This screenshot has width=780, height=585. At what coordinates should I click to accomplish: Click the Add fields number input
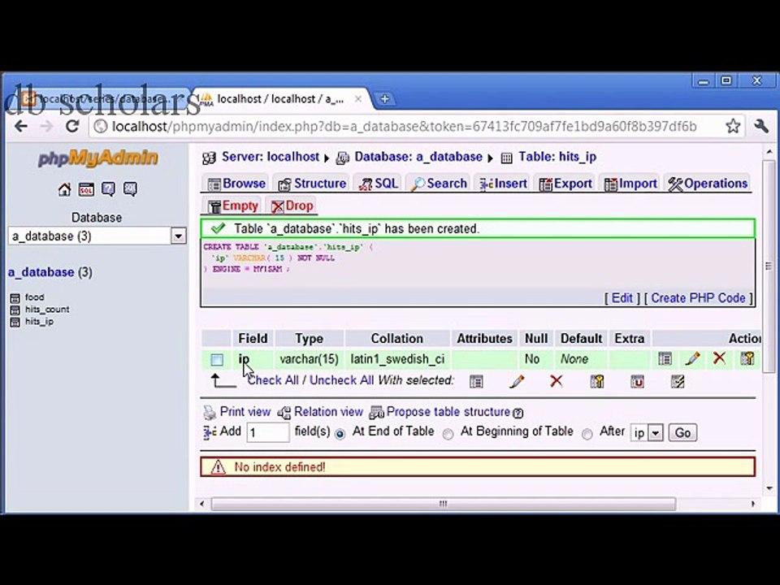point(268,432)
